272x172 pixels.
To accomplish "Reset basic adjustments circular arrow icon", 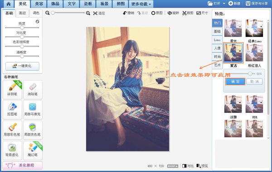I will (x=37, y=22).
